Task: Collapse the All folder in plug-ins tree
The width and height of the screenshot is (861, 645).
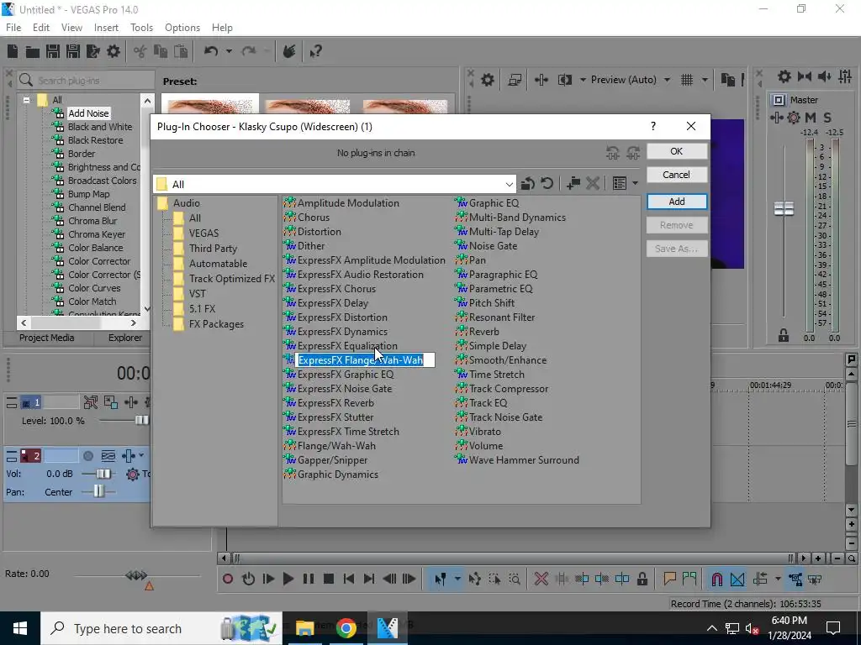Action: 26,100
